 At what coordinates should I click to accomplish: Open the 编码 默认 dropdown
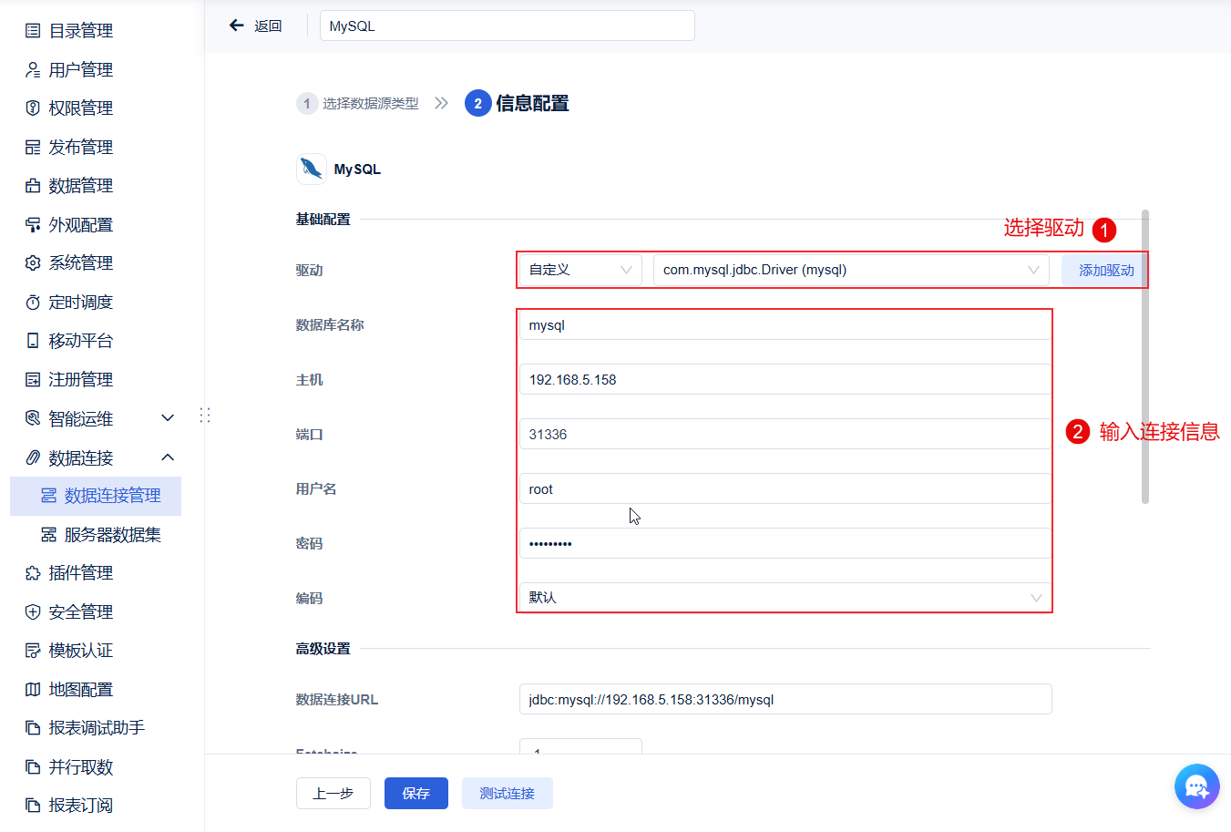click(785, 598)
